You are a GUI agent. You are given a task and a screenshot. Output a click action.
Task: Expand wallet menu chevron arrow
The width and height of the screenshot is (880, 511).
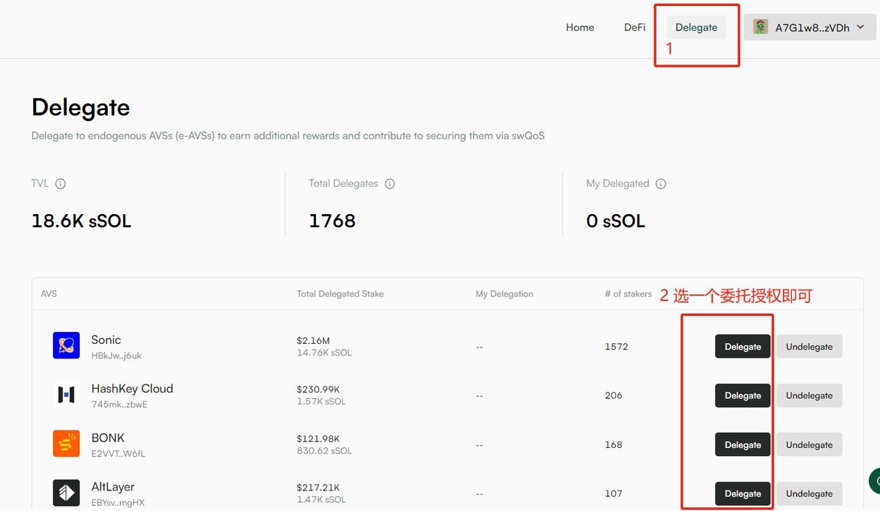[x=860, y=27]
